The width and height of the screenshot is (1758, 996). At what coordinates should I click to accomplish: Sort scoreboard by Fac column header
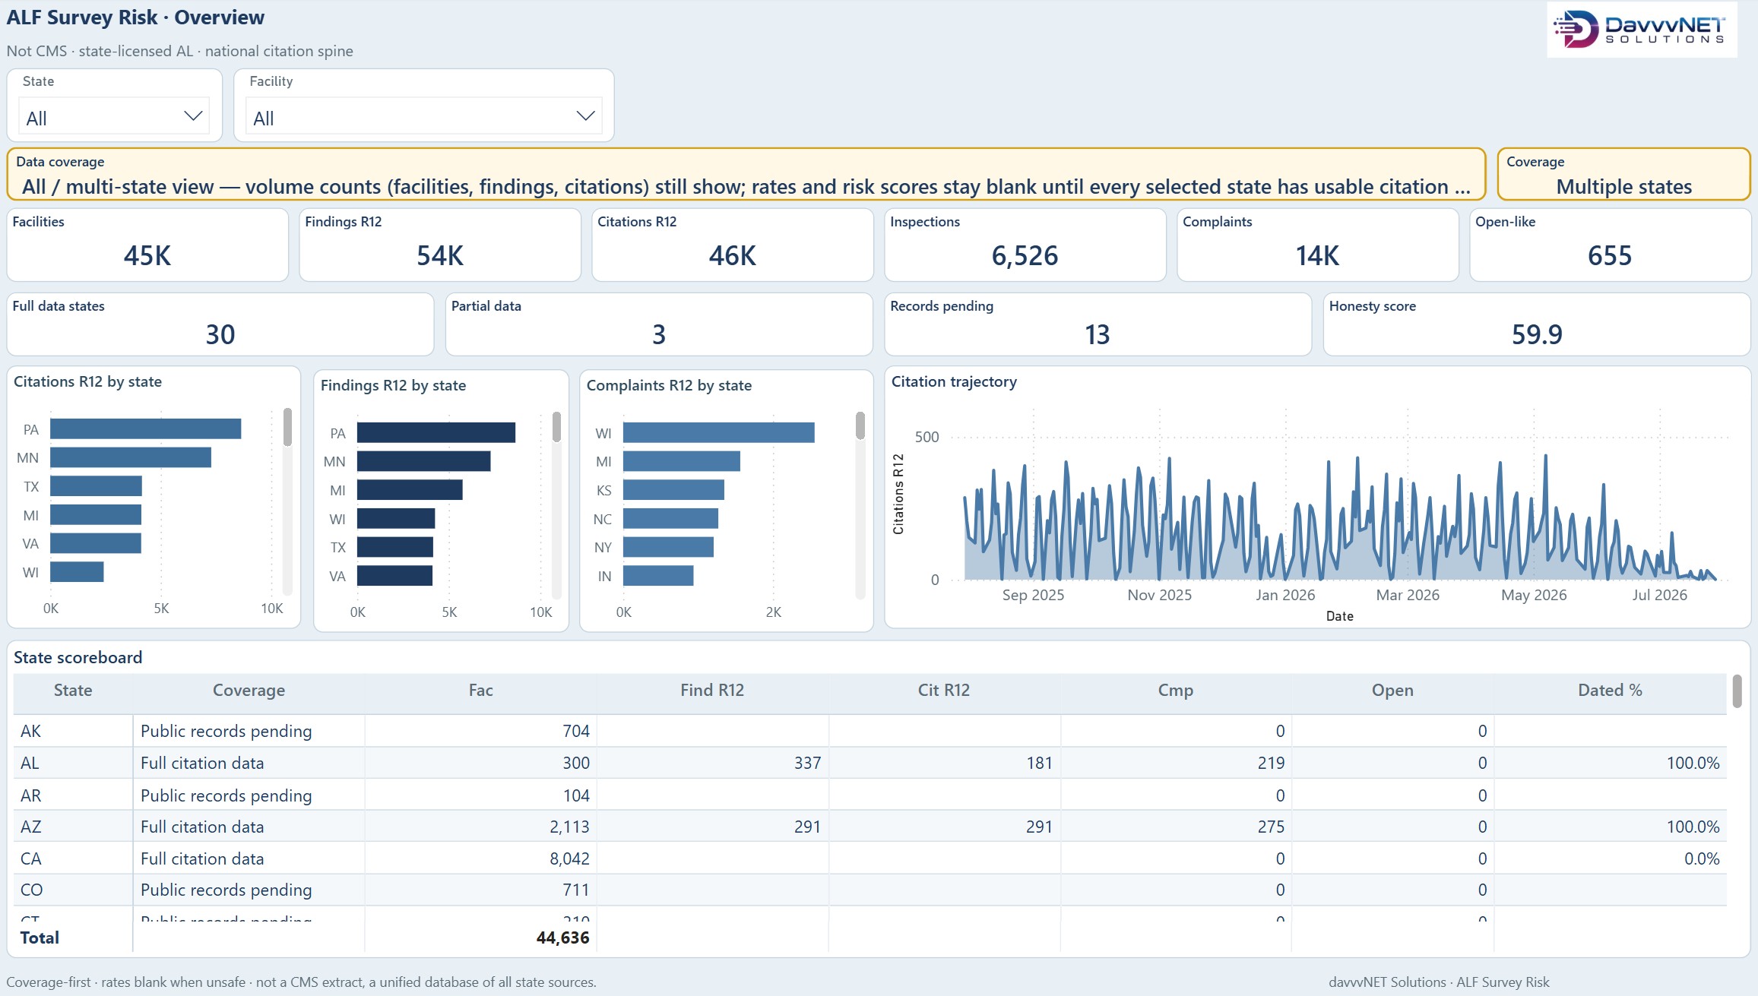pos(480,690)
